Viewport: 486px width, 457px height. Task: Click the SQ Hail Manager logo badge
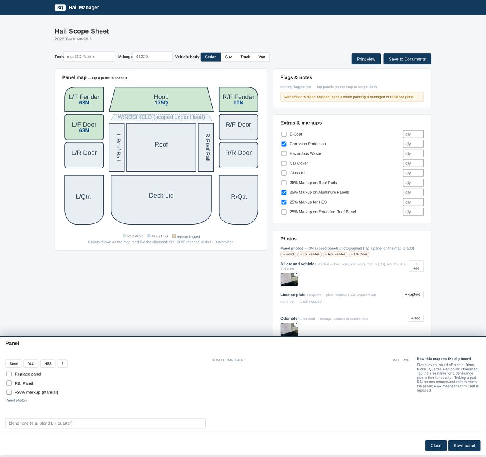pos(60,7)
